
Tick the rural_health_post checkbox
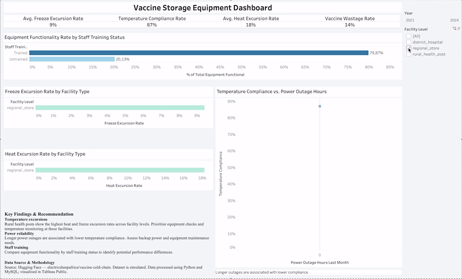click(409, 54)
